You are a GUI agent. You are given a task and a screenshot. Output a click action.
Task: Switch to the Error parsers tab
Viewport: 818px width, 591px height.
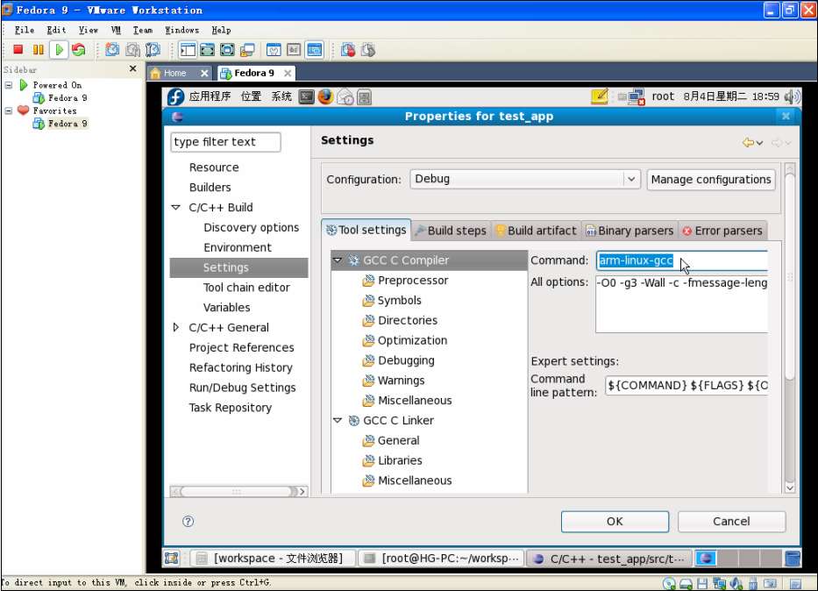coord(722,230)
